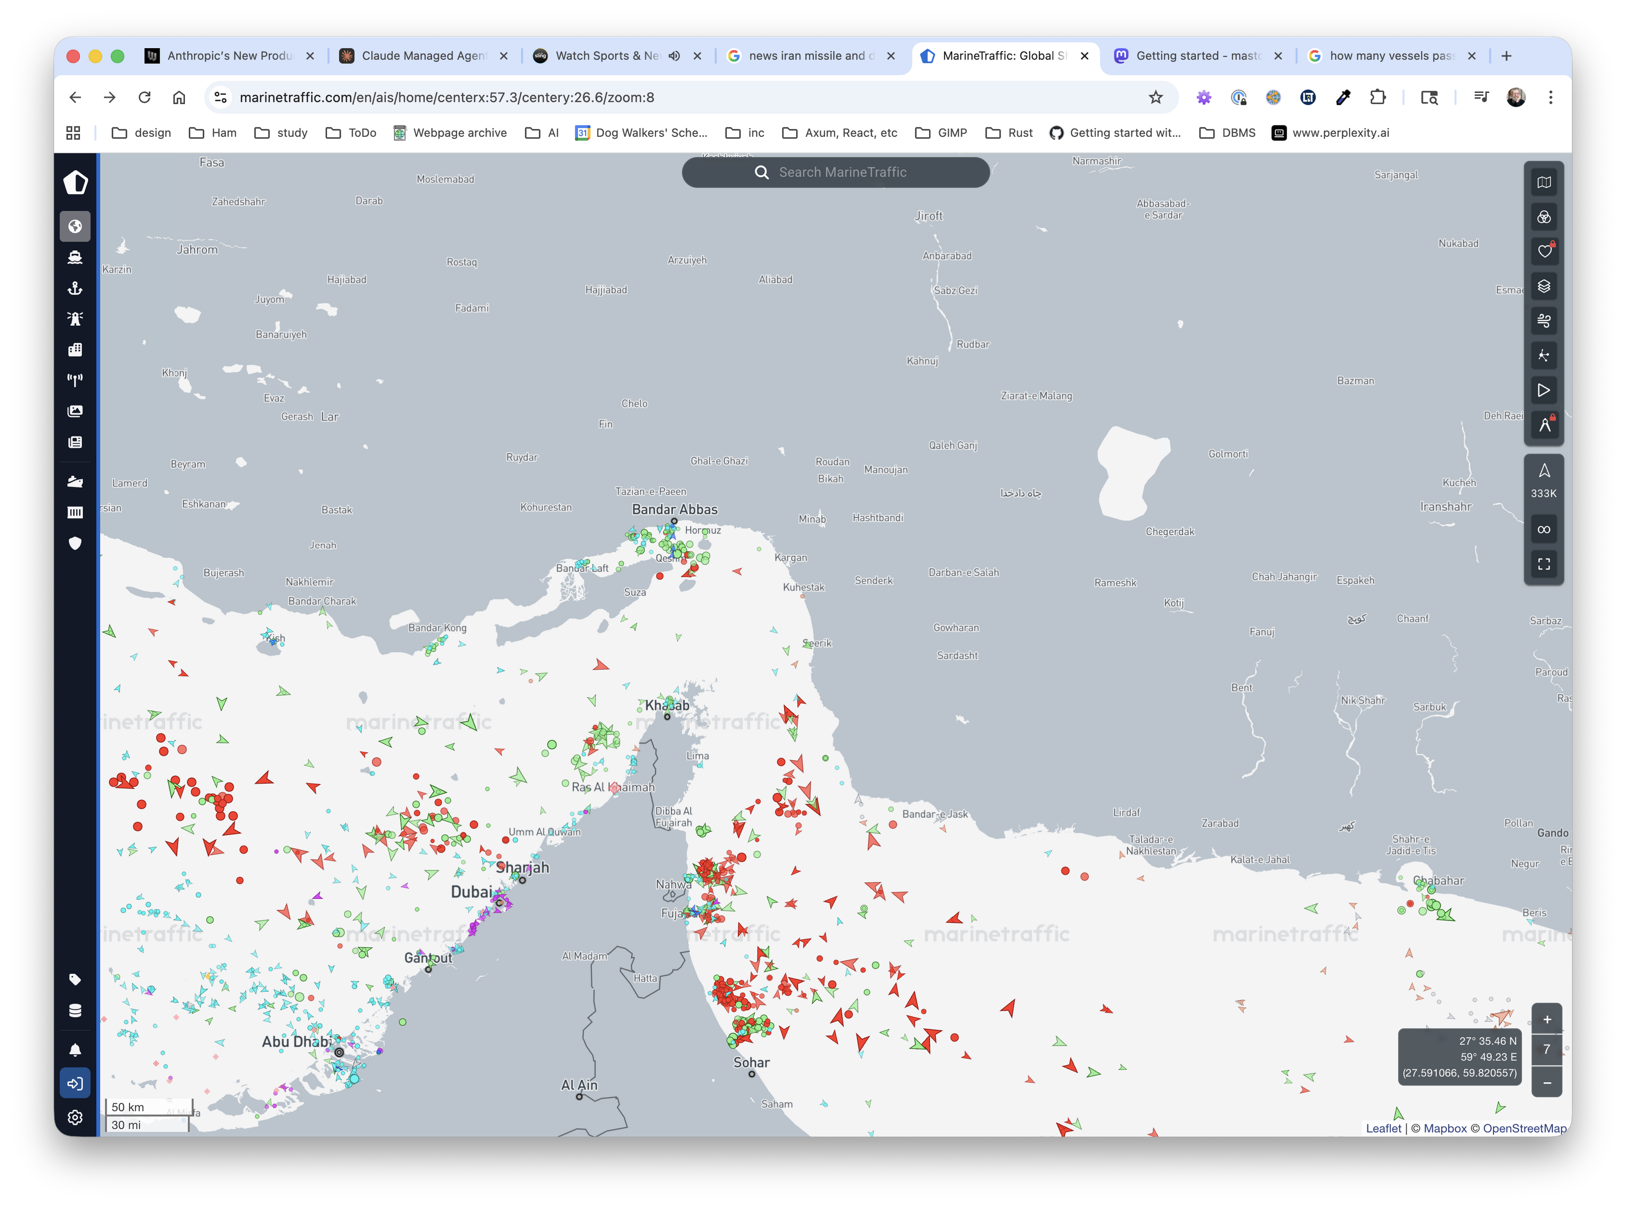The width and height of the screenshot is (1626, 1208).
Task: Open the My Fleets heart icon
Action: pyautogui.click(x=1543, y=252)
